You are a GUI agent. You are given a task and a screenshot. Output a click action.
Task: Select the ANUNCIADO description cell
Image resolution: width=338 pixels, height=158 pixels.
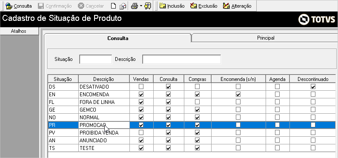coord(104,141)
